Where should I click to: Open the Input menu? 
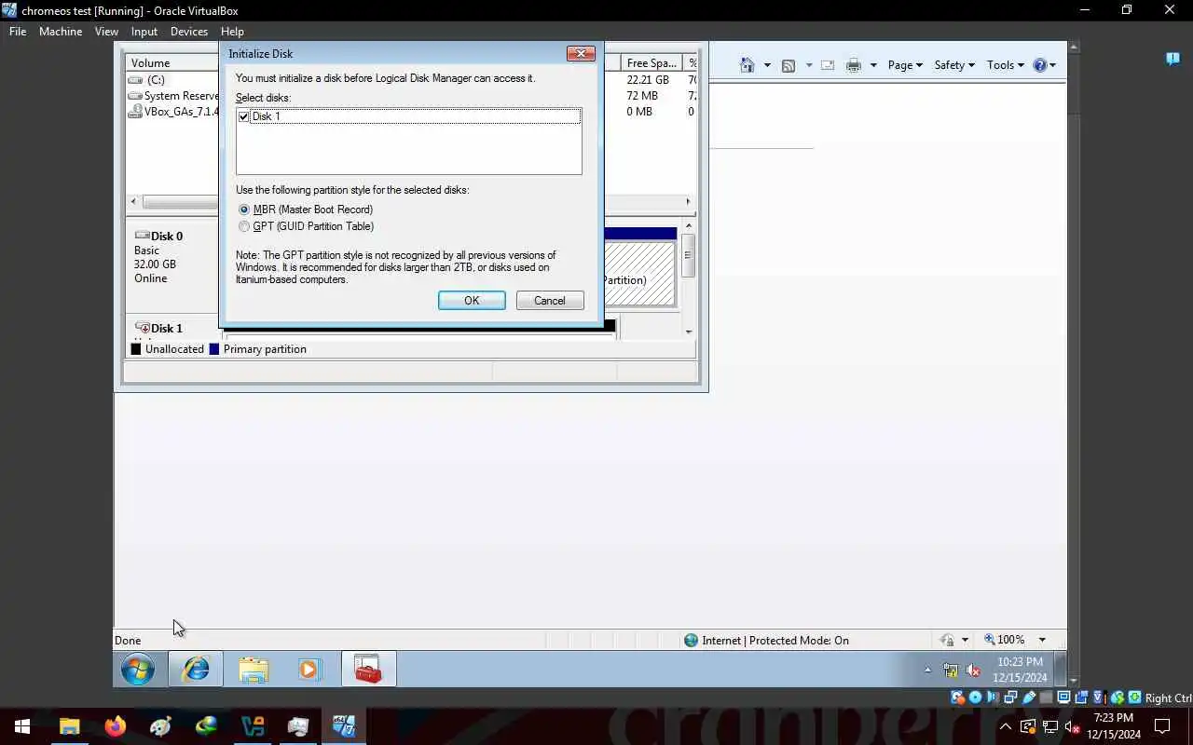pos(144,32)
